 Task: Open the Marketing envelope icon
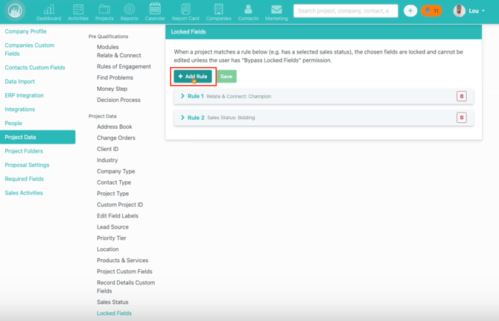(x=276, y=11)
